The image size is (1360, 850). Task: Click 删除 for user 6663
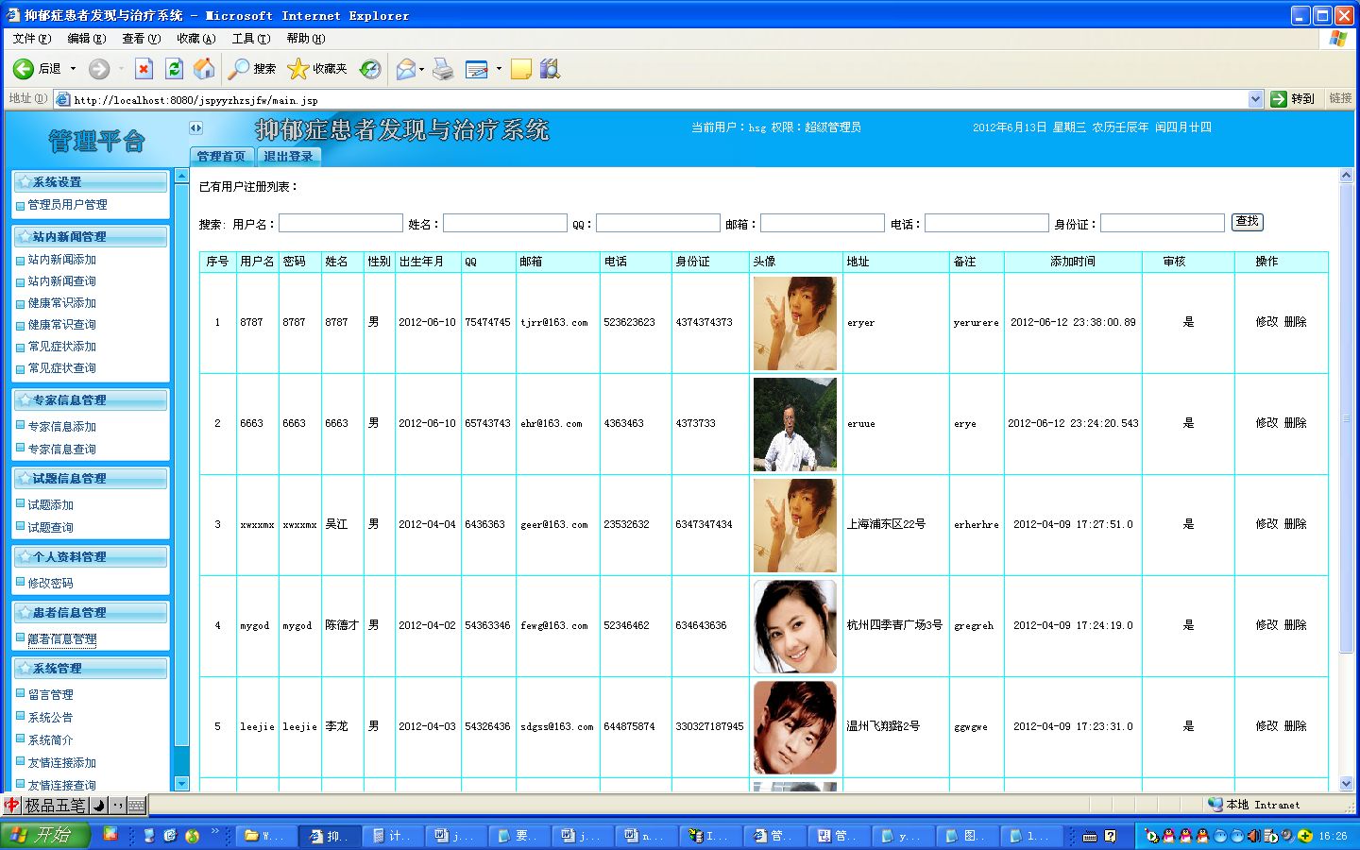pyautogui.click(x=1295, y=423)
